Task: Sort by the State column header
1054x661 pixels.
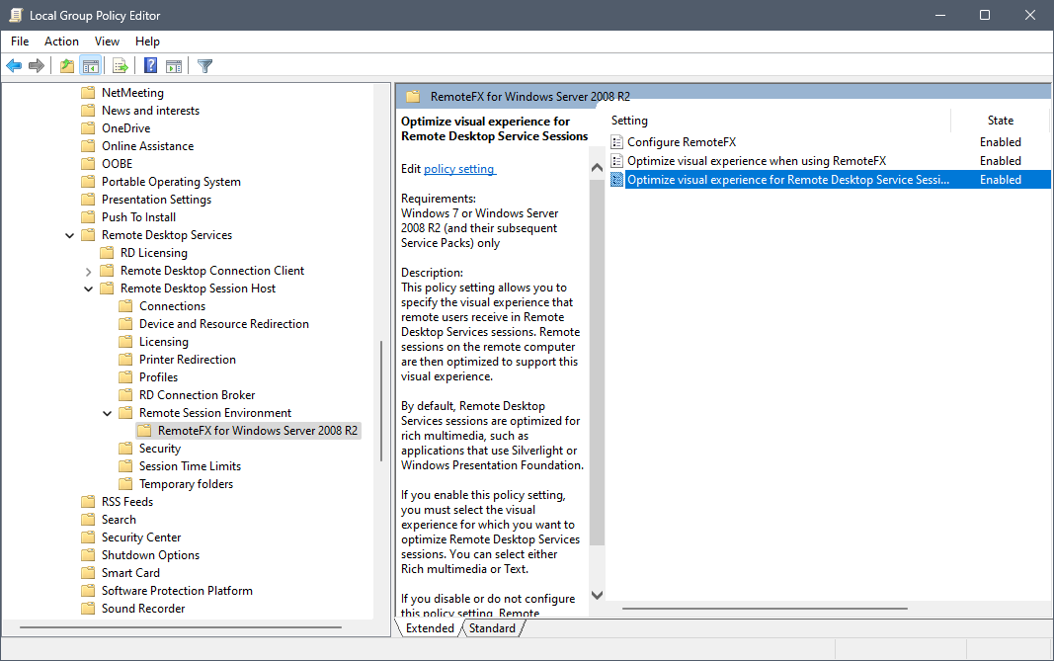Action: (1001, 121)
